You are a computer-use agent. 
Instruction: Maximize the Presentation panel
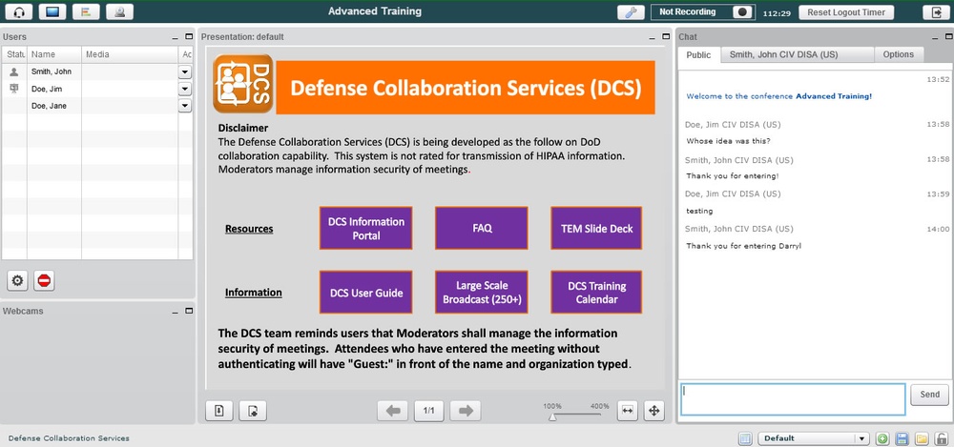[666, 37]
